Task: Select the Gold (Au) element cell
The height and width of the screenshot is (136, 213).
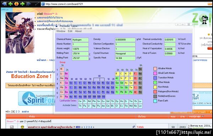Action: click(x=108, y=92)
